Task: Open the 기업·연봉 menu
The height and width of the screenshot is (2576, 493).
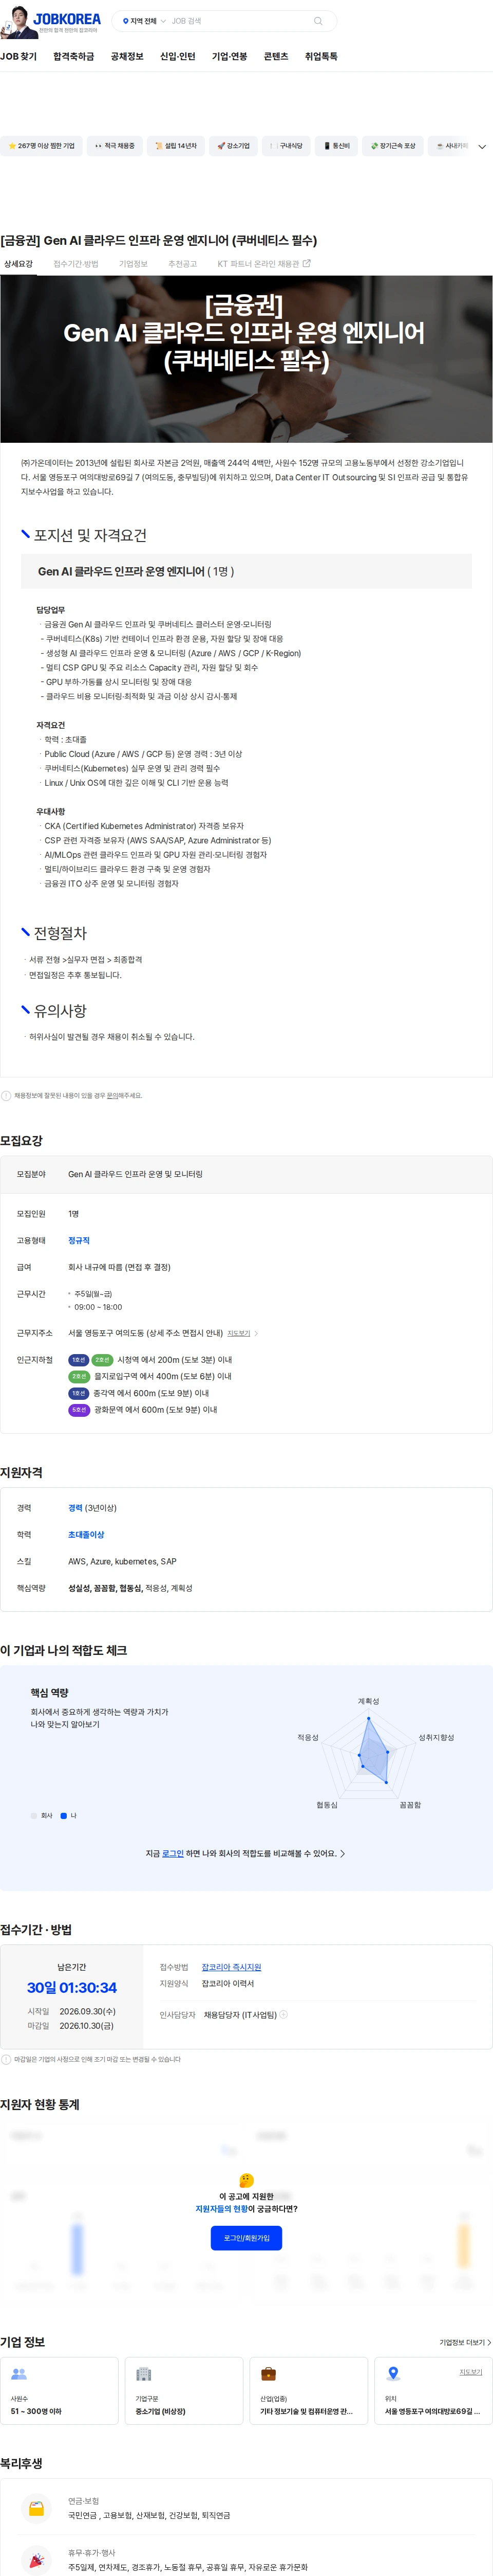Action: [x=230, y=57]
